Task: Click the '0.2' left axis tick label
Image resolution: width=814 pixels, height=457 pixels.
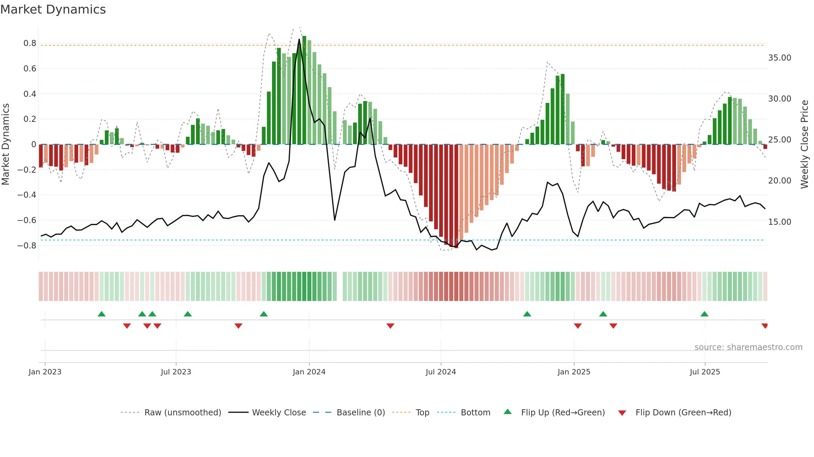Action: [x=30, y=119]
